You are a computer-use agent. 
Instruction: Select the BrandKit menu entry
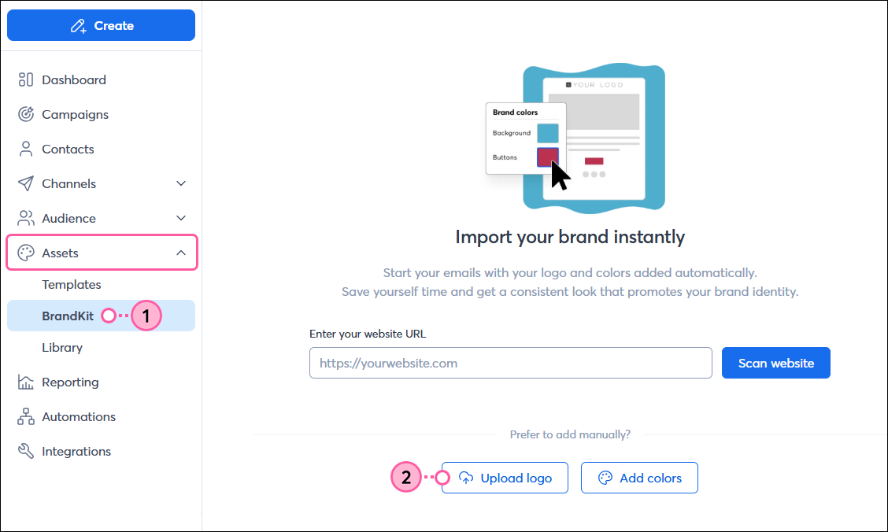67,316
